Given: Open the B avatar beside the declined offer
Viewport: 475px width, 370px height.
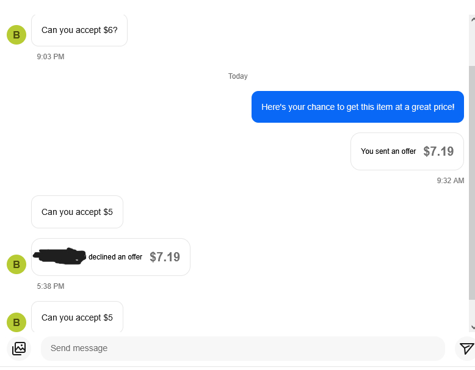Looking at the screenshot, I should pyautogui.click(x=16, y=264).
